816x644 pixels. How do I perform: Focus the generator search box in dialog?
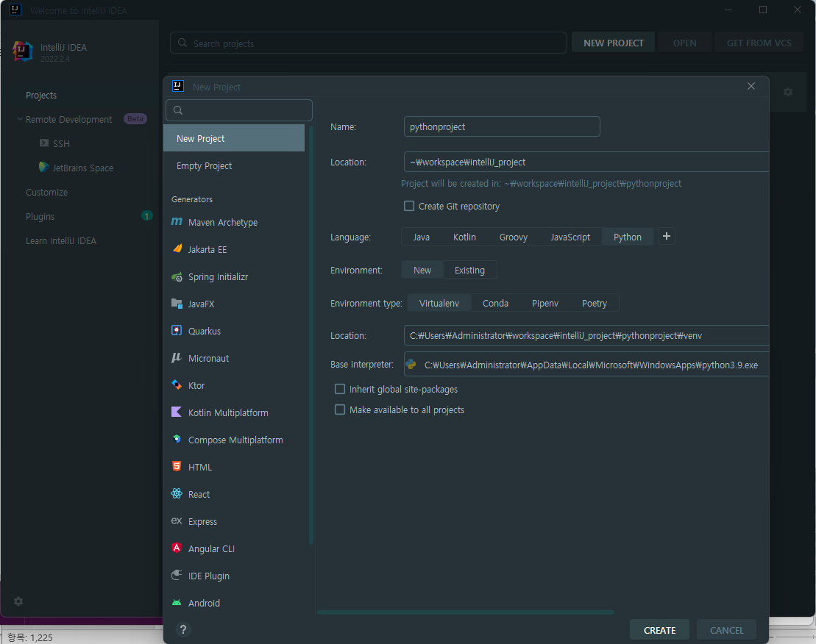[239, 110]
